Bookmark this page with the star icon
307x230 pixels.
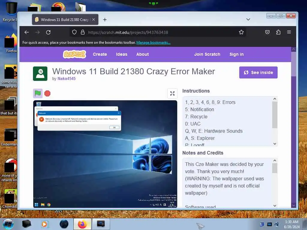[241, 32]
